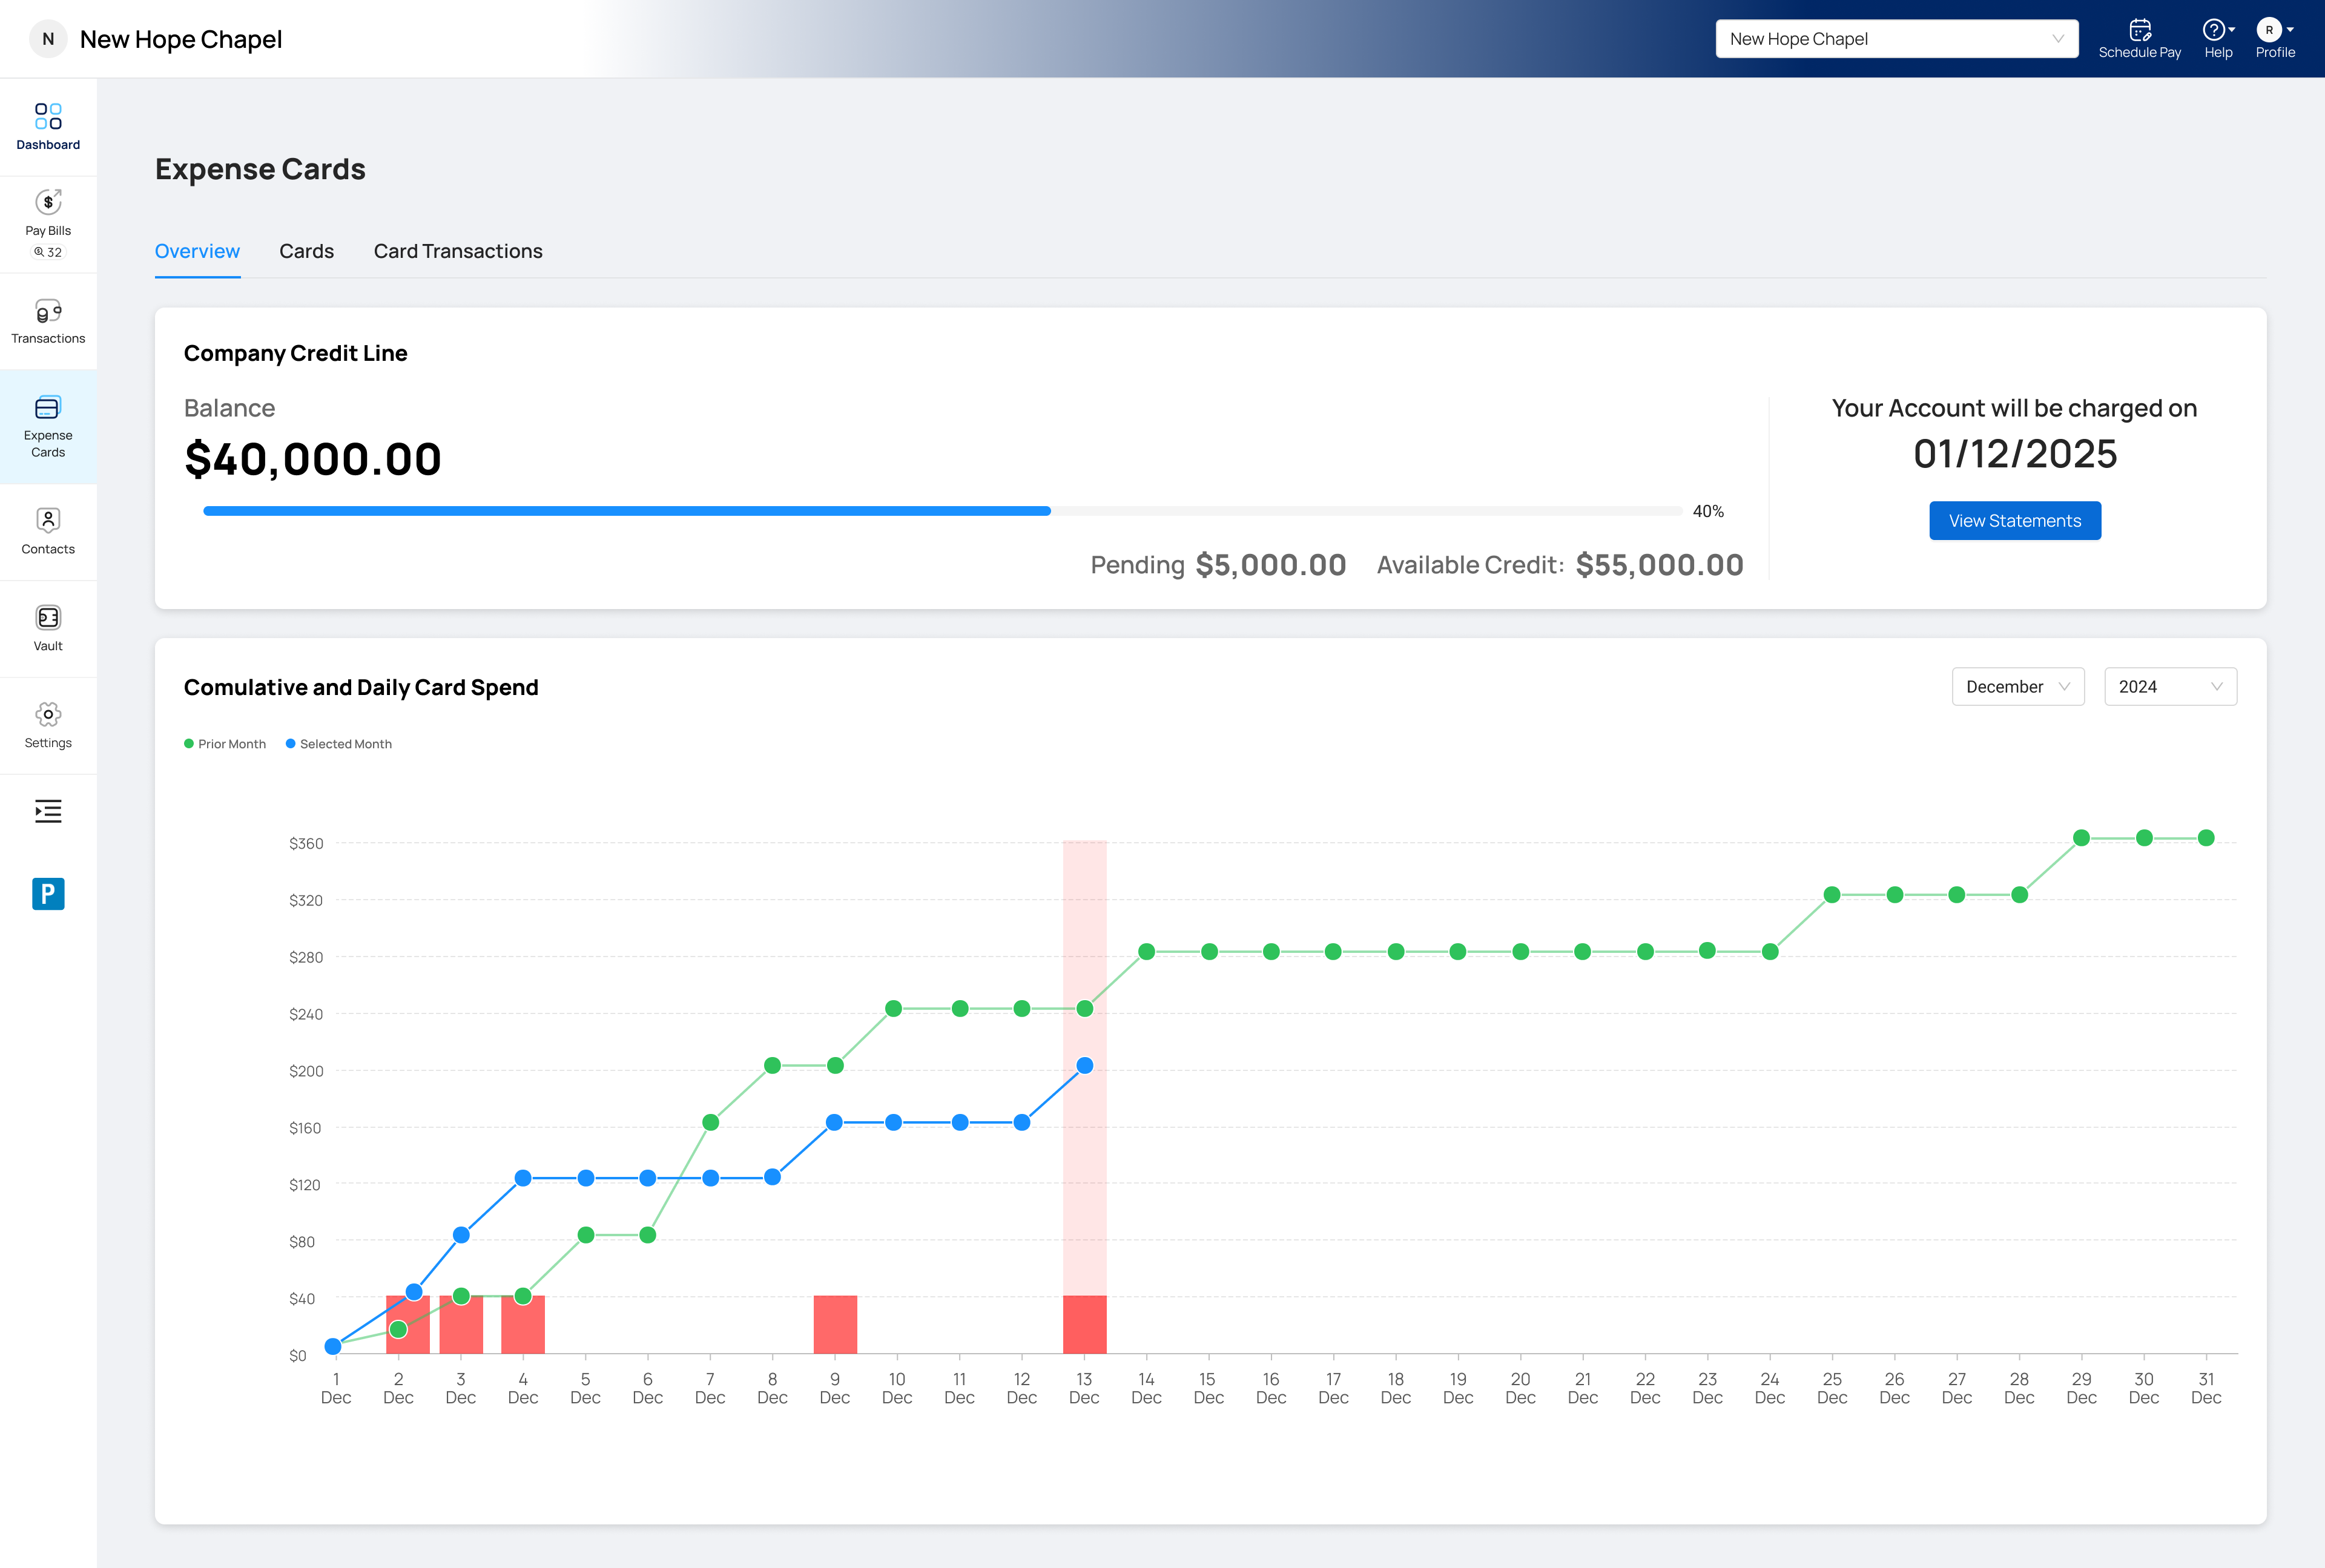Click the Pay Bills 32 count badge
Viewport: 2325px width, 1568px height.
click(48, 252)
